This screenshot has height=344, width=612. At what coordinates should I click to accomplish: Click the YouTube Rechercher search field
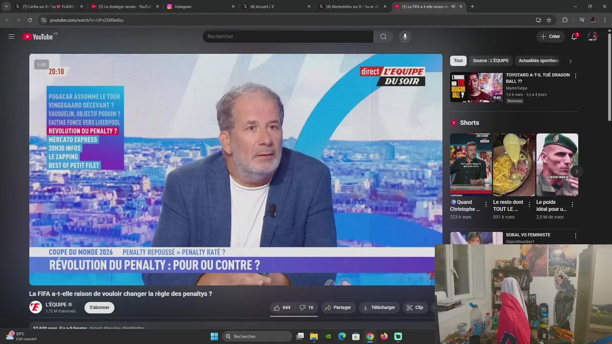[288, 36]
